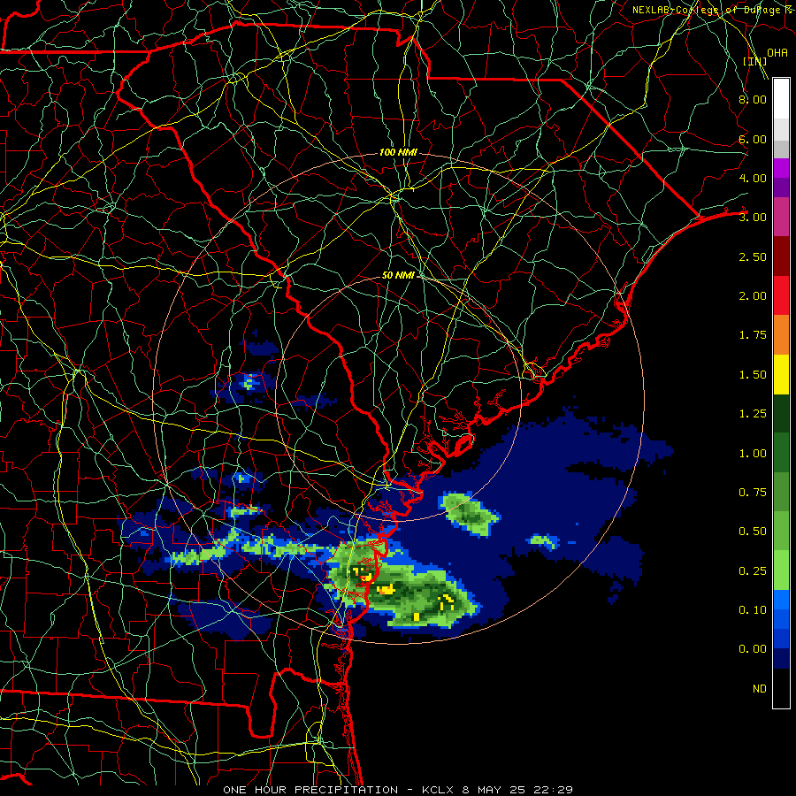Click the 6.00 legend value
Image resolution: width=796 pixels, height=796 pixels.
tap(753, 139)
